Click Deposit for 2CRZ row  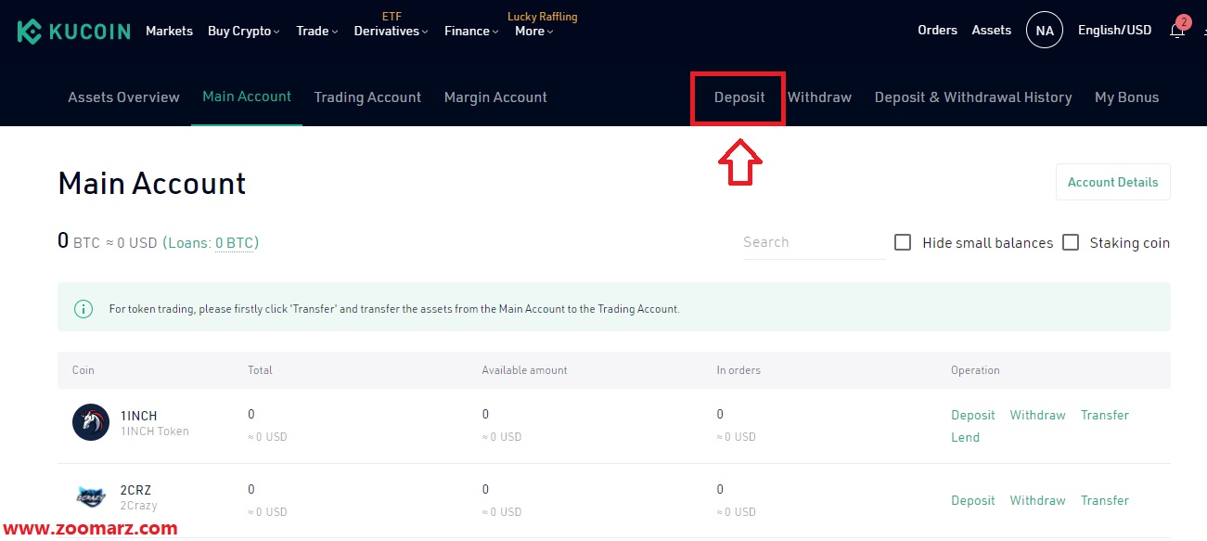click(x=972, y=500)
